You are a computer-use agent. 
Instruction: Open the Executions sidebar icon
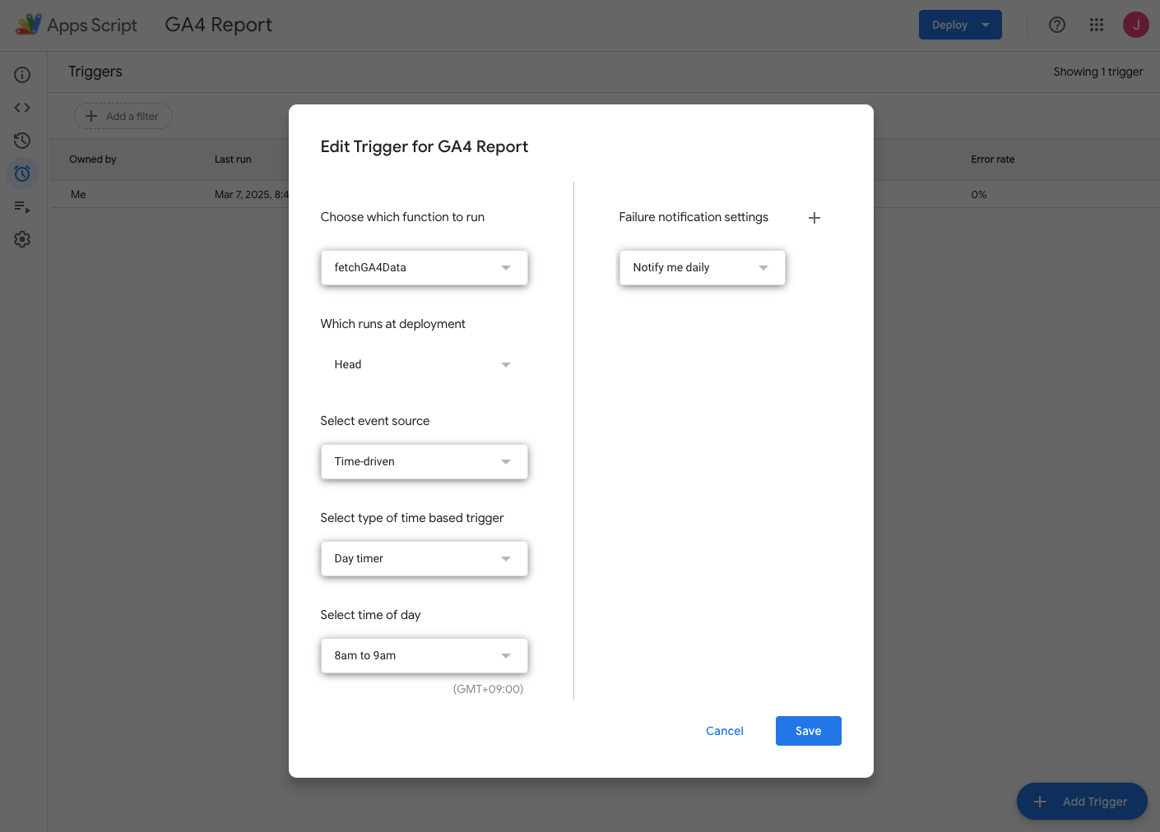point(22,206)
